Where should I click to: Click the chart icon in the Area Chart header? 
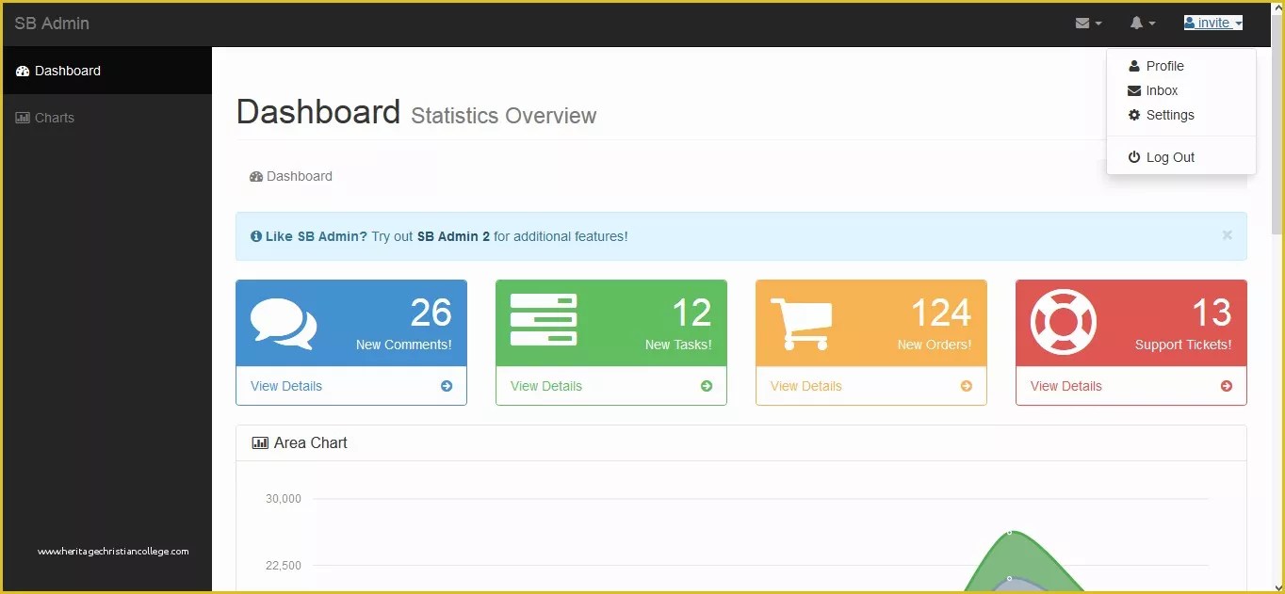260,442
